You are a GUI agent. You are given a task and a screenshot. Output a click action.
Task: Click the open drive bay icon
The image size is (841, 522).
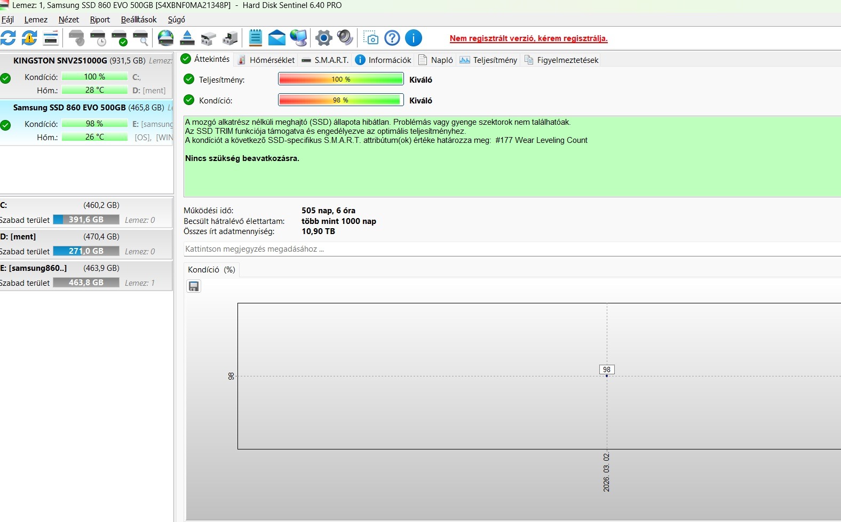tap(209, 38)
